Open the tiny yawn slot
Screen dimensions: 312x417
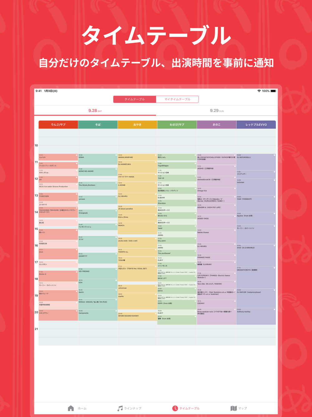click(x=177, y=240)
